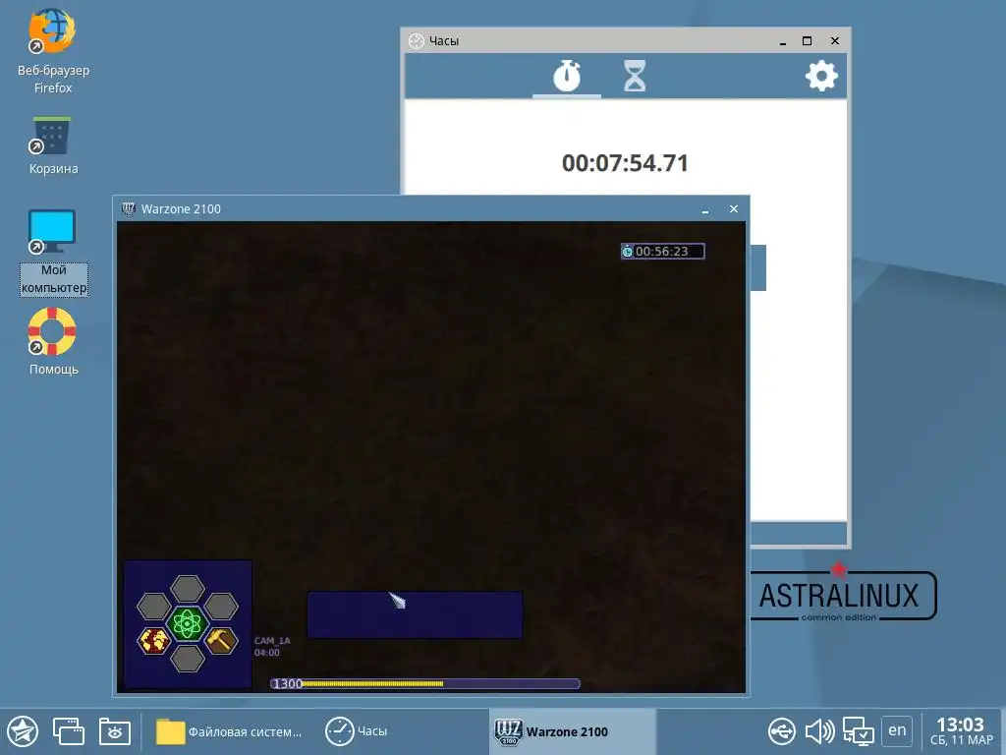Click the USB devices tray icon
The image size is (1006, 755).
point(781,731)
